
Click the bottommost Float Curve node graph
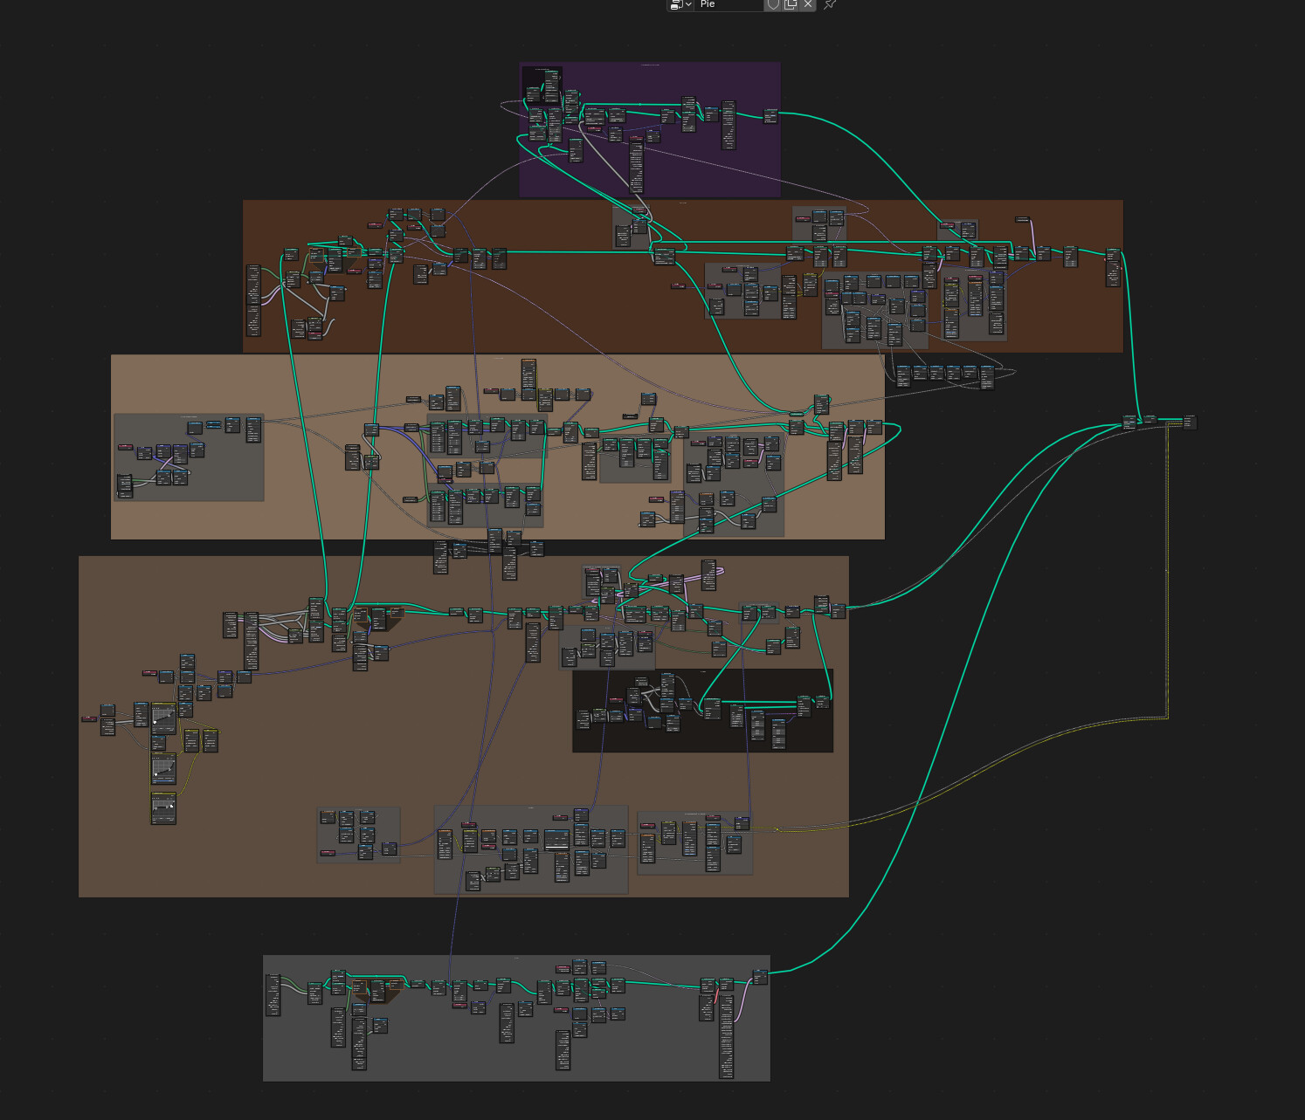pos(163,807)
